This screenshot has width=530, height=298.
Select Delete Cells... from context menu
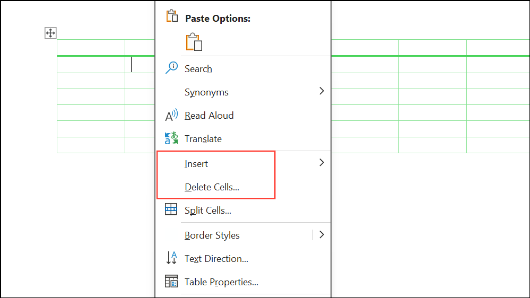point(212,187)
